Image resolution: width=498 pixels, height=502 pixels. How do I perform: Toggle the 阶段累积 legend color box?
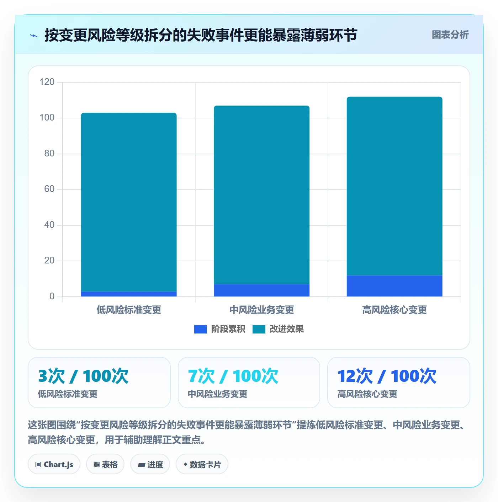[201, 329]
